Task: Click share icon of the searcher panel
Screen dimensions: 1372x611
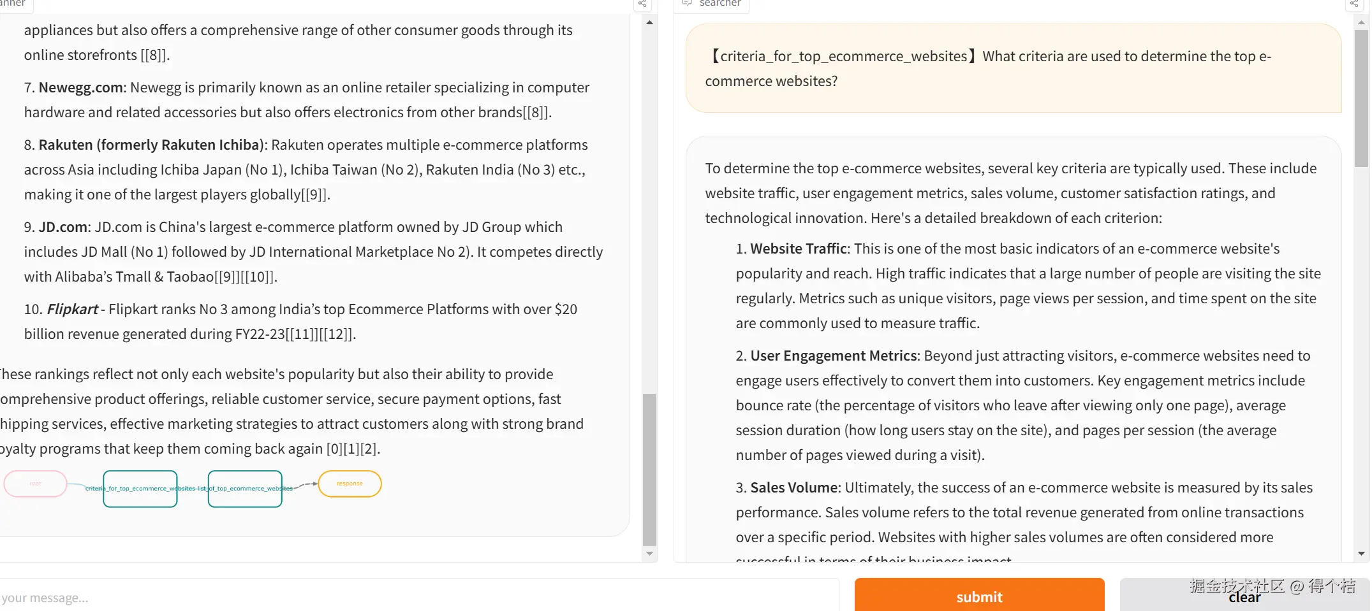Action: tap(1354, 4)
